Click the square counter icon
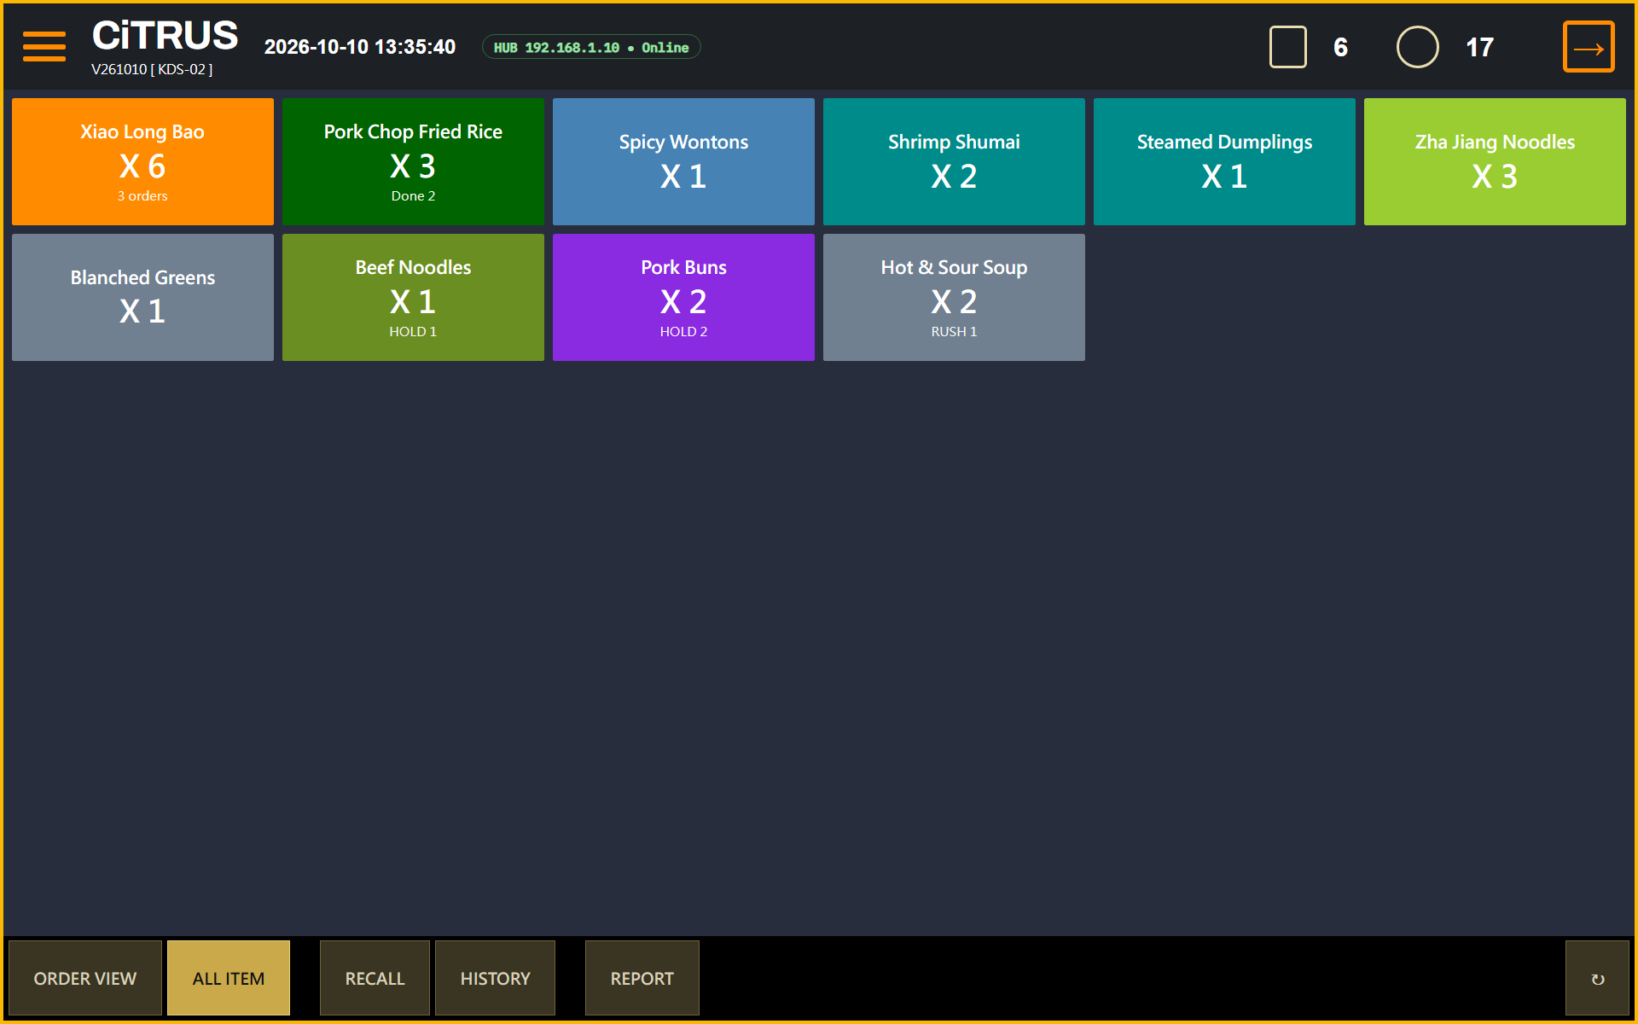The height and width of the screenshot is (1024, 1638). point(1288,47)
